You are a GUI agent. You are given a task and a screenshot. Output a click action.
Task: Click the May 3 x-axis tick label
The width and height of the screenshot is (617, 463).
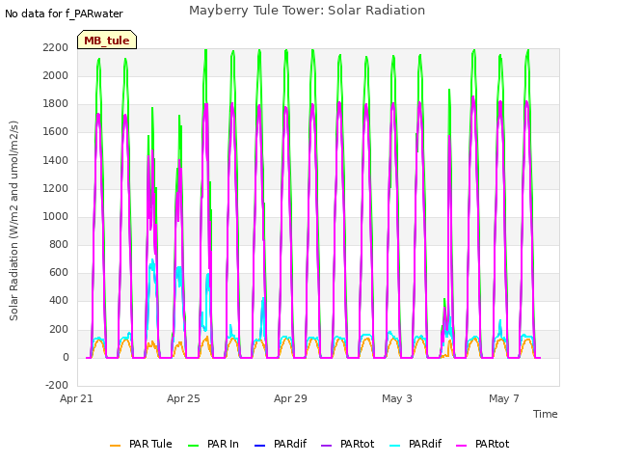click(x=397, y=398)
